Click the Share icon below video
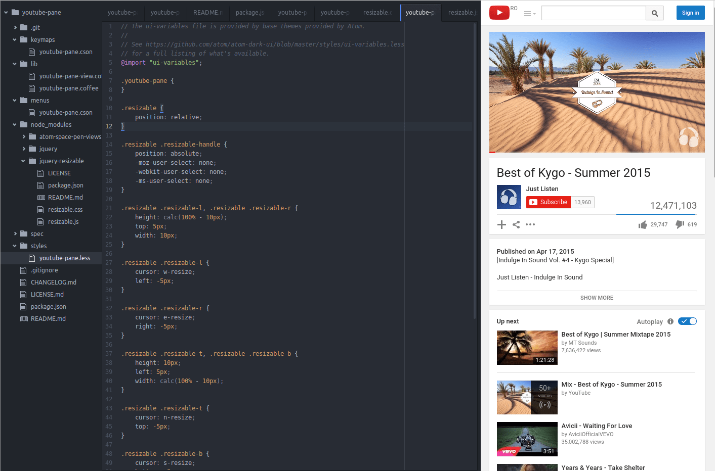 516,225
